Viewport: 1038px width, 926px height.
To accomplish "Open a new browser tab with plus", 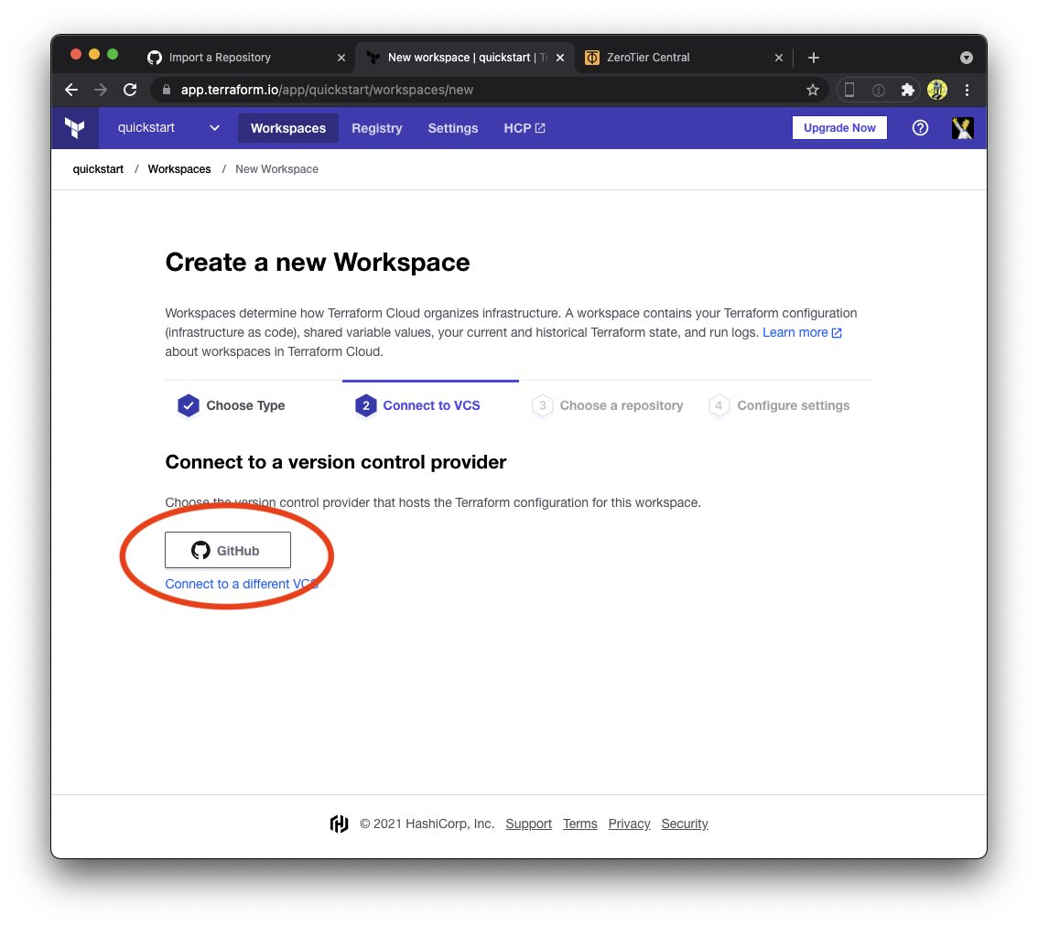I will tap(814, 58).
